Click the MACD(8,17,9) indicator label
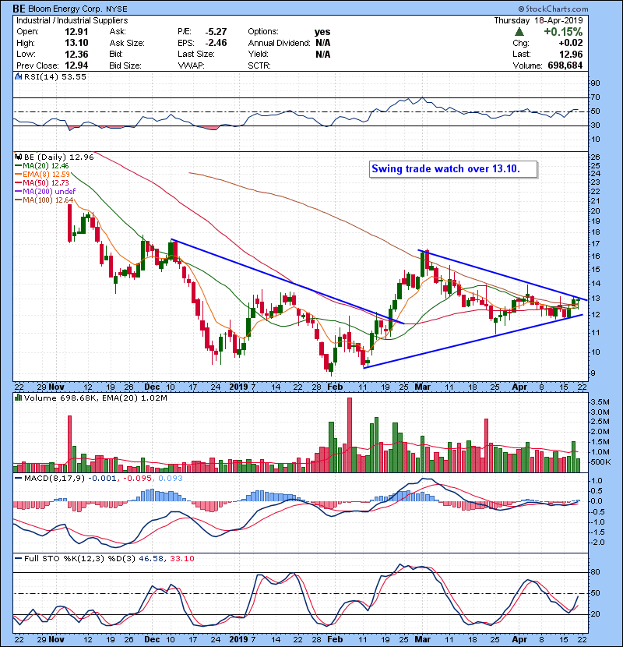Viewport: 623px width, 647px height. coord(55,479)
